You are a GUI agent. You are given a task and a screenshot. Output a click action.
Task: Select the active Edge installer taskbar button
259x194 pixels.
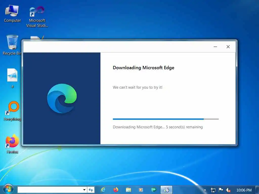tap(166, 190)
